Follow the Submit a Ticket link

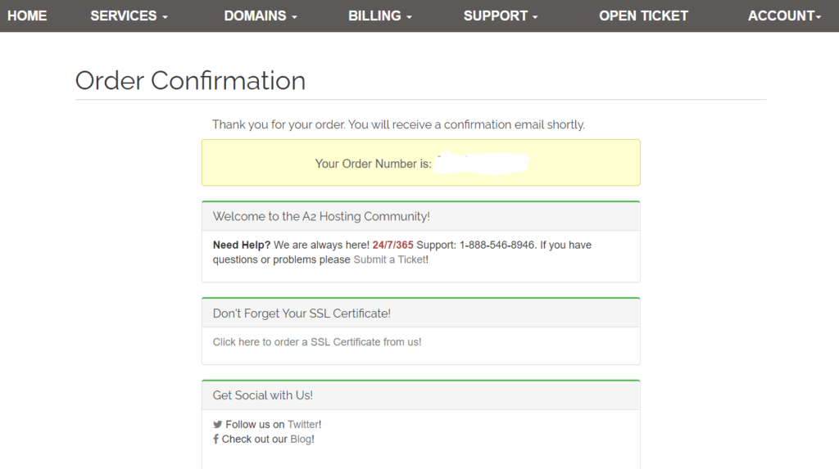click(389, 259)
